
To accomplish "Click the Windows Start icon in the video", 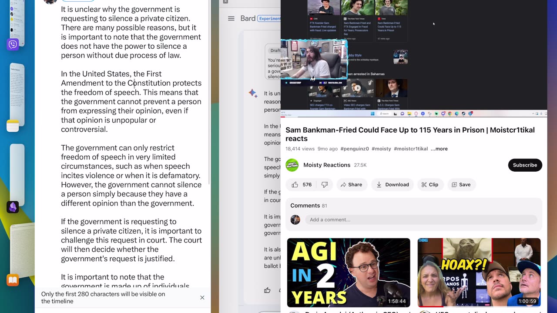I will (x=373, y=114).
